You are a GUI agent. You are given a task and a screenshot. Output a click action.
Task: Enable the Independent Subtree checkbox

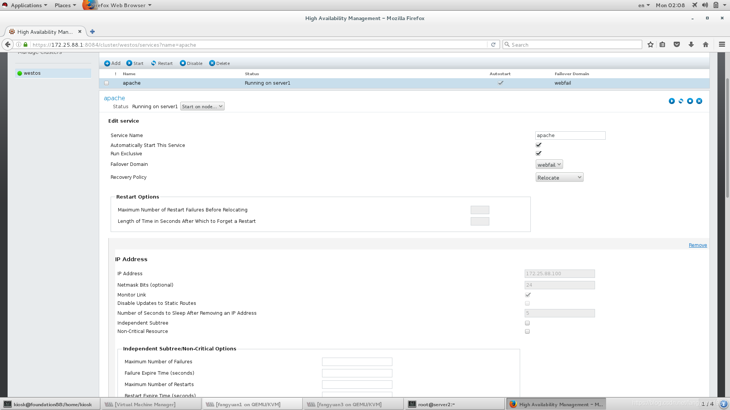coord(527,323)
